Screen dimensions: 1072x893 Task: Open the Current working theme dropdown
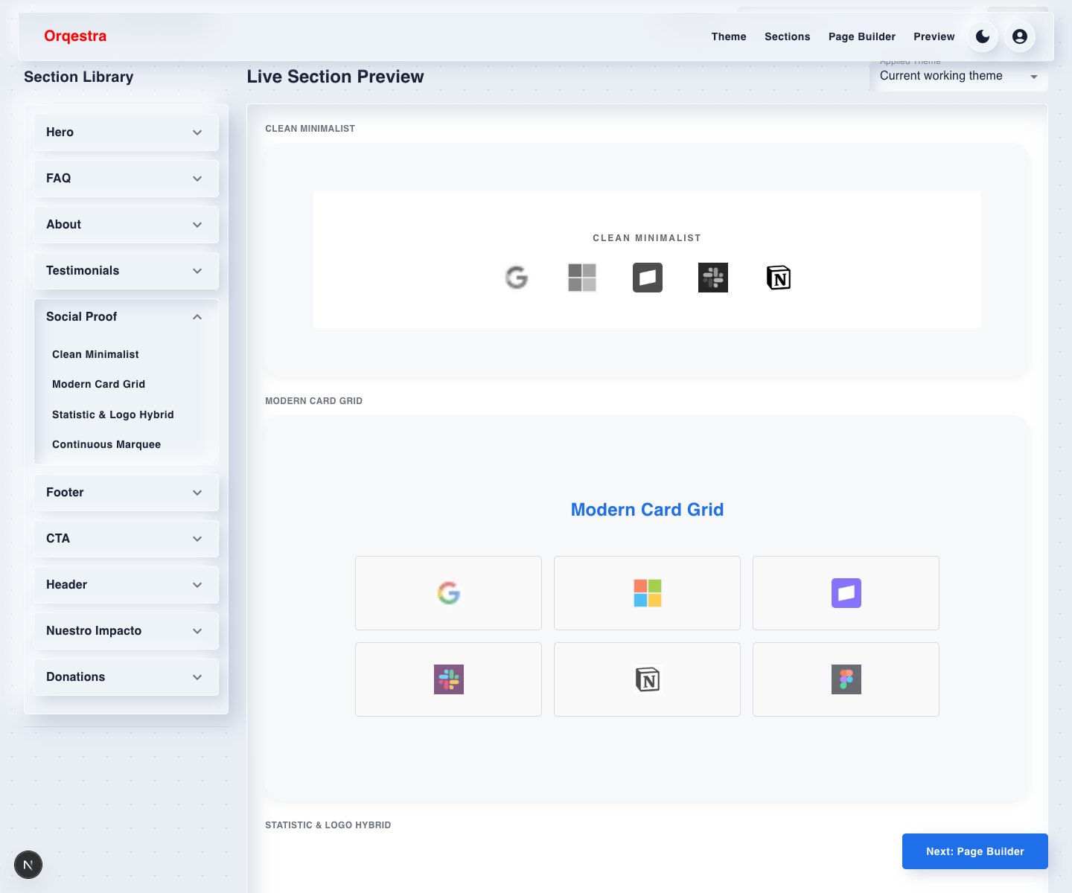coord(959,76)
